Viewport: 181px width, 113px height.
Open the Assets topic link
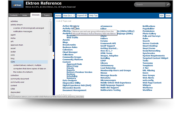click(66, 40)
